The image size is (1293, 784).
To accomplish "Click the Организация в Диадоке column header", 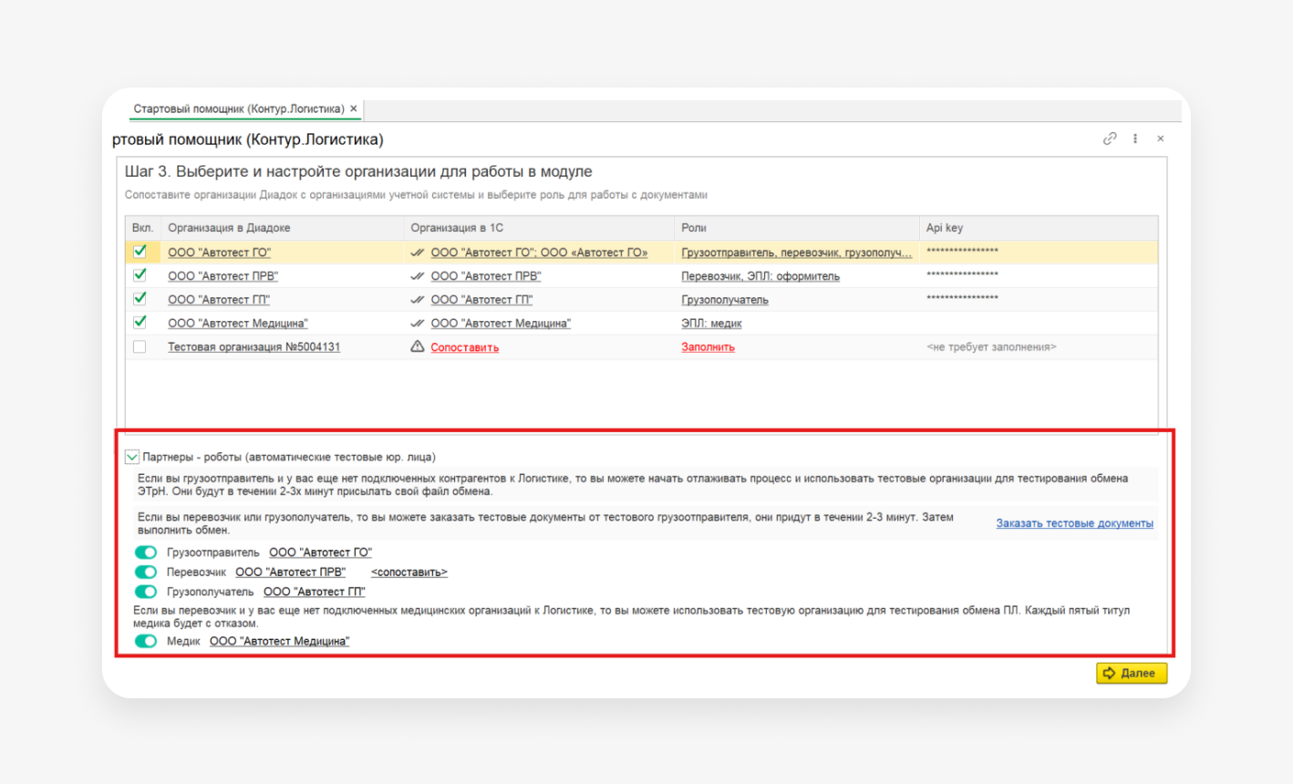I will pyautogui.click(x=282, y=228).
